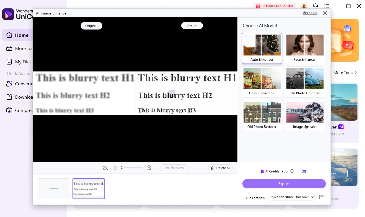Go to Home in the sidebar

(x=18, y=35)
